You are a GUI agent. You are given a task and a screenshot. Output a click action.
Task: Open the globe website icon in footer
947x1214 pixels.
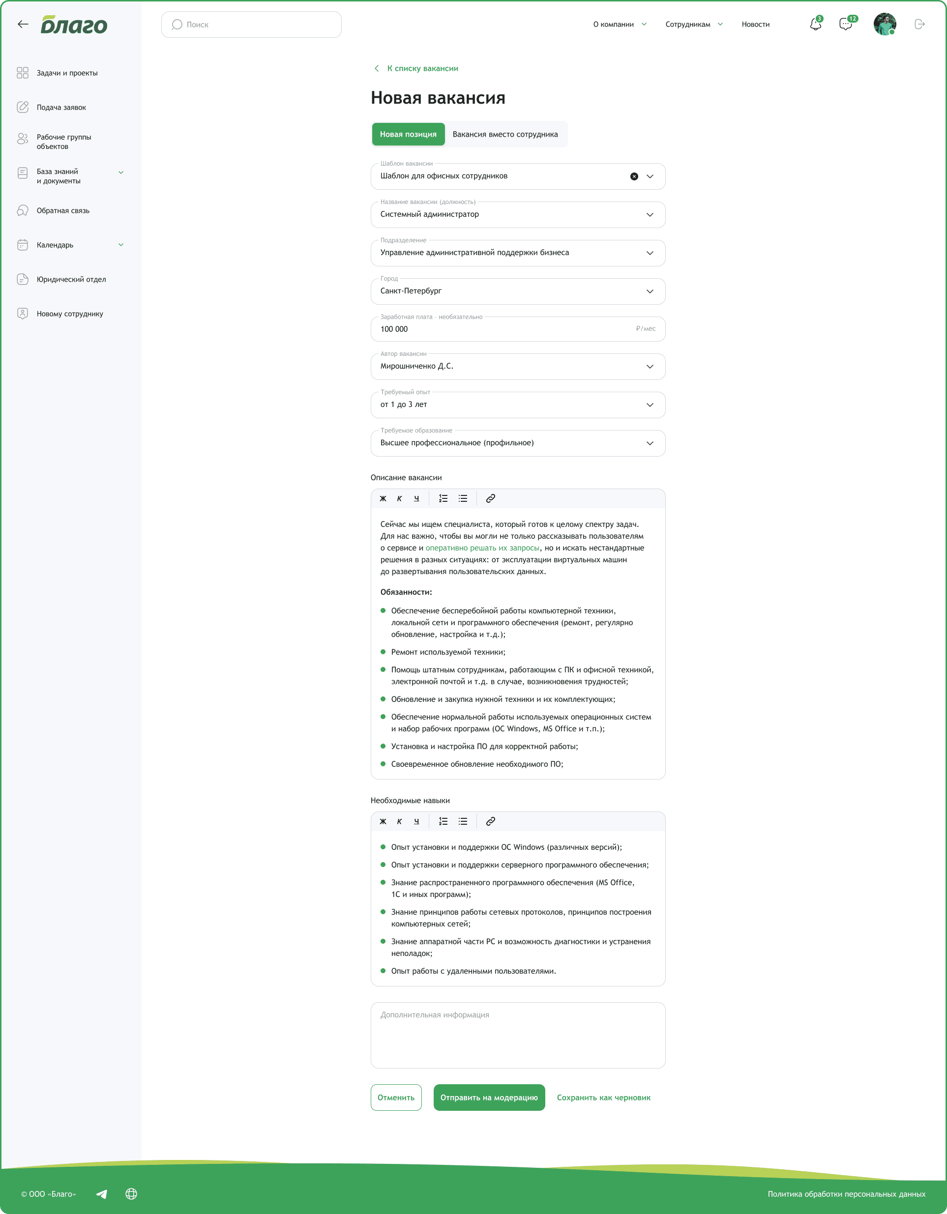[131, 1194]
